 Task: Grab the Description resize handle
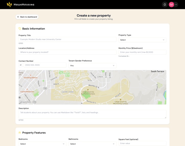point(165,117)
